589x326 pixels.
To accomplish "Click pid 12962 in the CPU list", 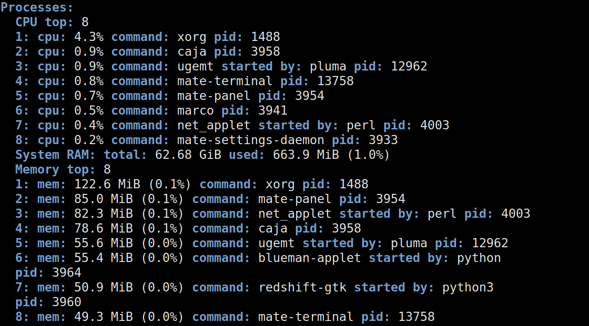I will click(x=409, y=66).
